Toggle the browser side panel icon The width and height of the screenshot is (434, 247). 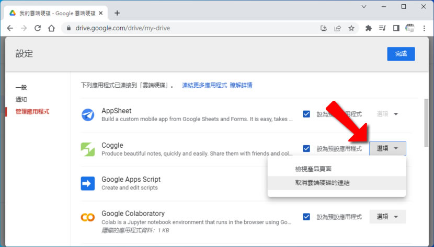click(x=396, y=28)
